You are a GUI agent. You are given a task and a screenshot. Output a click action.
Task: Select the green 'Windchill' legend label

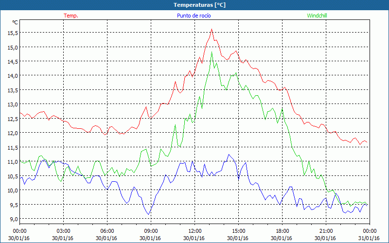click(317, 16)
